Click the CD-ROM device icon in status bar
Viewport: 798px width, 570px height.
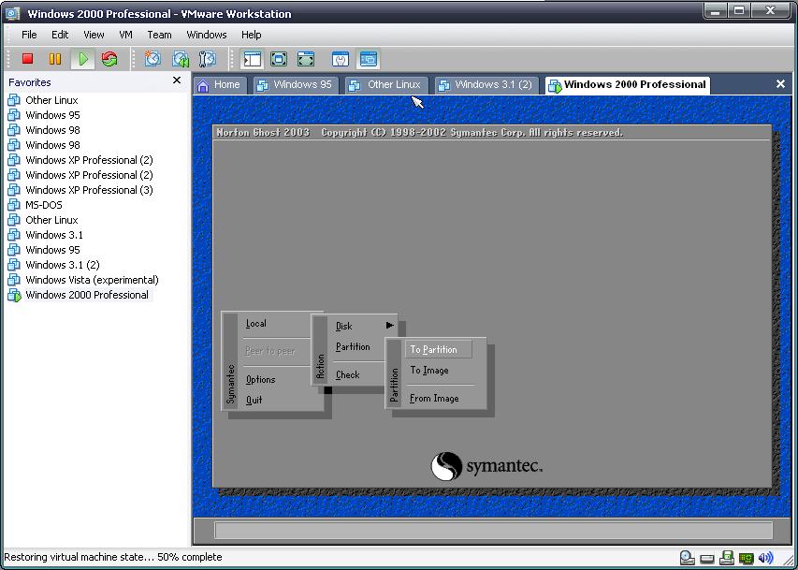point(687,558)
